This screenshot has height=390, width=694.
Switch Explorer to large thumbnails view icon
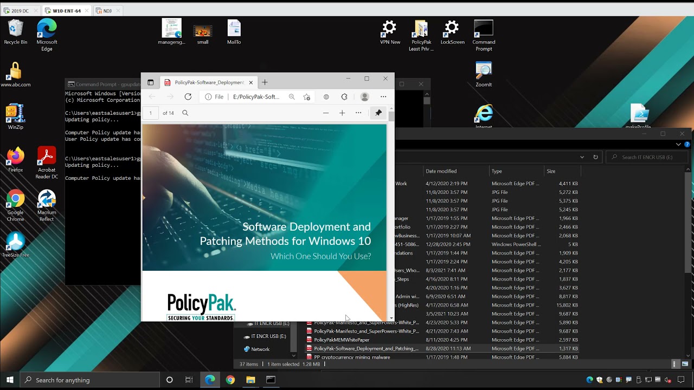685,364
